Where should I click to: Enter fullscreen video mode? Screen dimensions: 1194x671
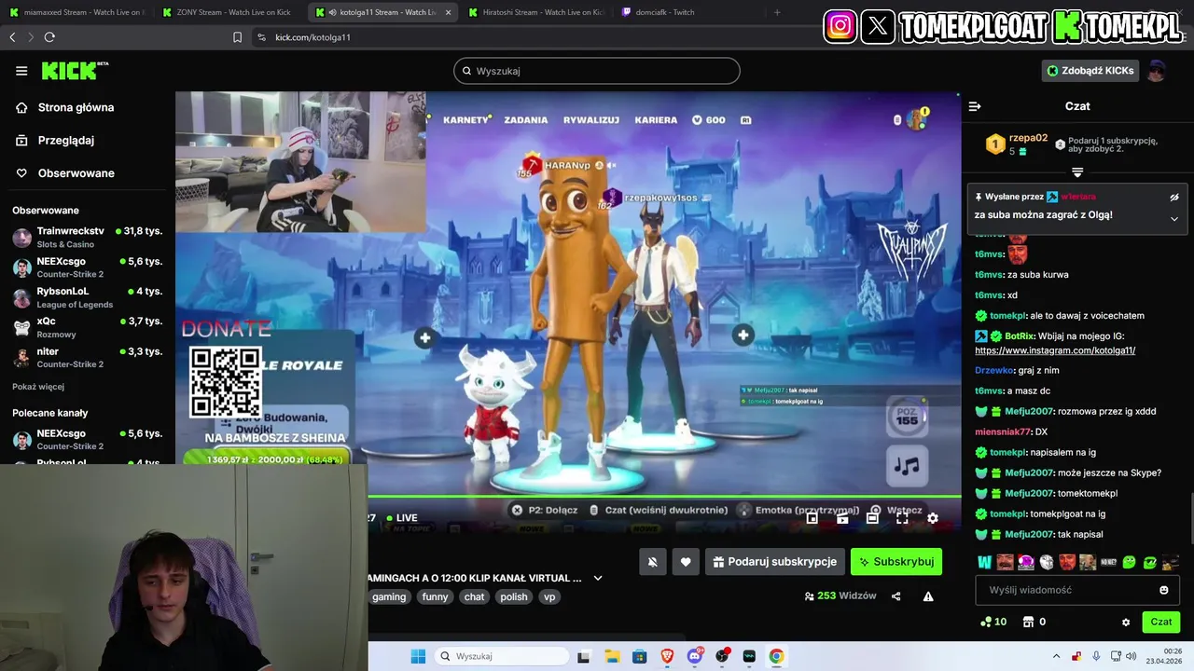pos(902,518)
